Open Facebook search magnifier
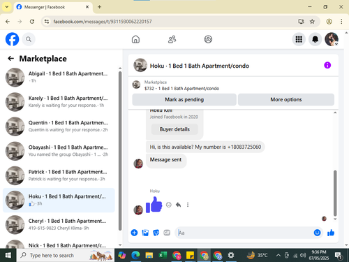The image size is (349, 262). coord(29,39)
